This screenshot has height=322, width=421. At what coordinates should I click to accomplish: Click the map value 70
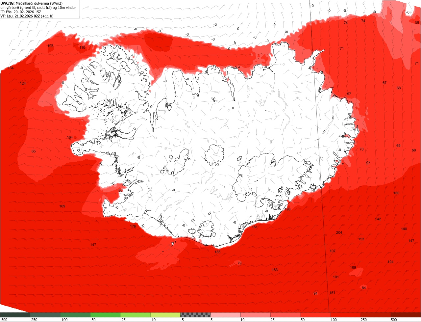pos(361,149)
